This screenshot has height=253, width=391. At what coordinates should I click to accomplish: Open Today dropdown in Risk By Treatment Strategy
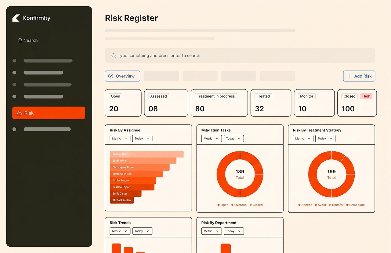pyautogui.click(x=325, y=138)
